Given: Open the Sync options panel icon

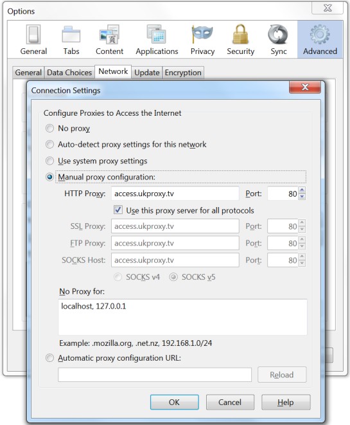Looking at the screenshot, I should (x=278, y=40).
